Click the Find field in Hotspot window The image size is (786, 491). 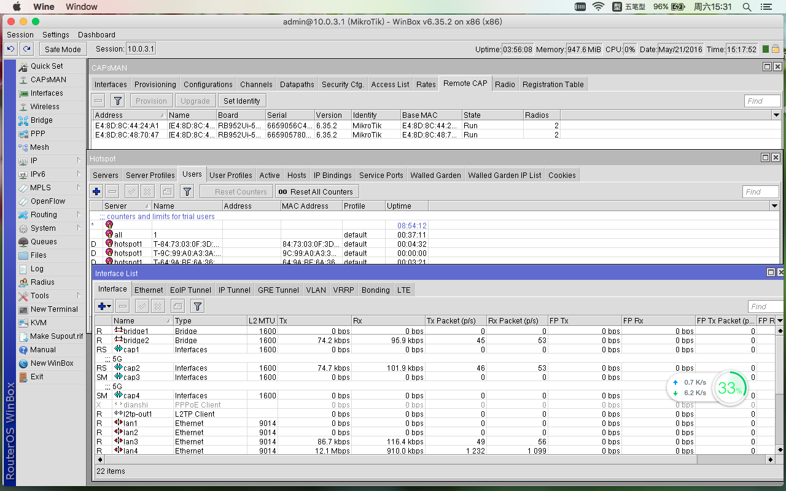click(761, 191)
